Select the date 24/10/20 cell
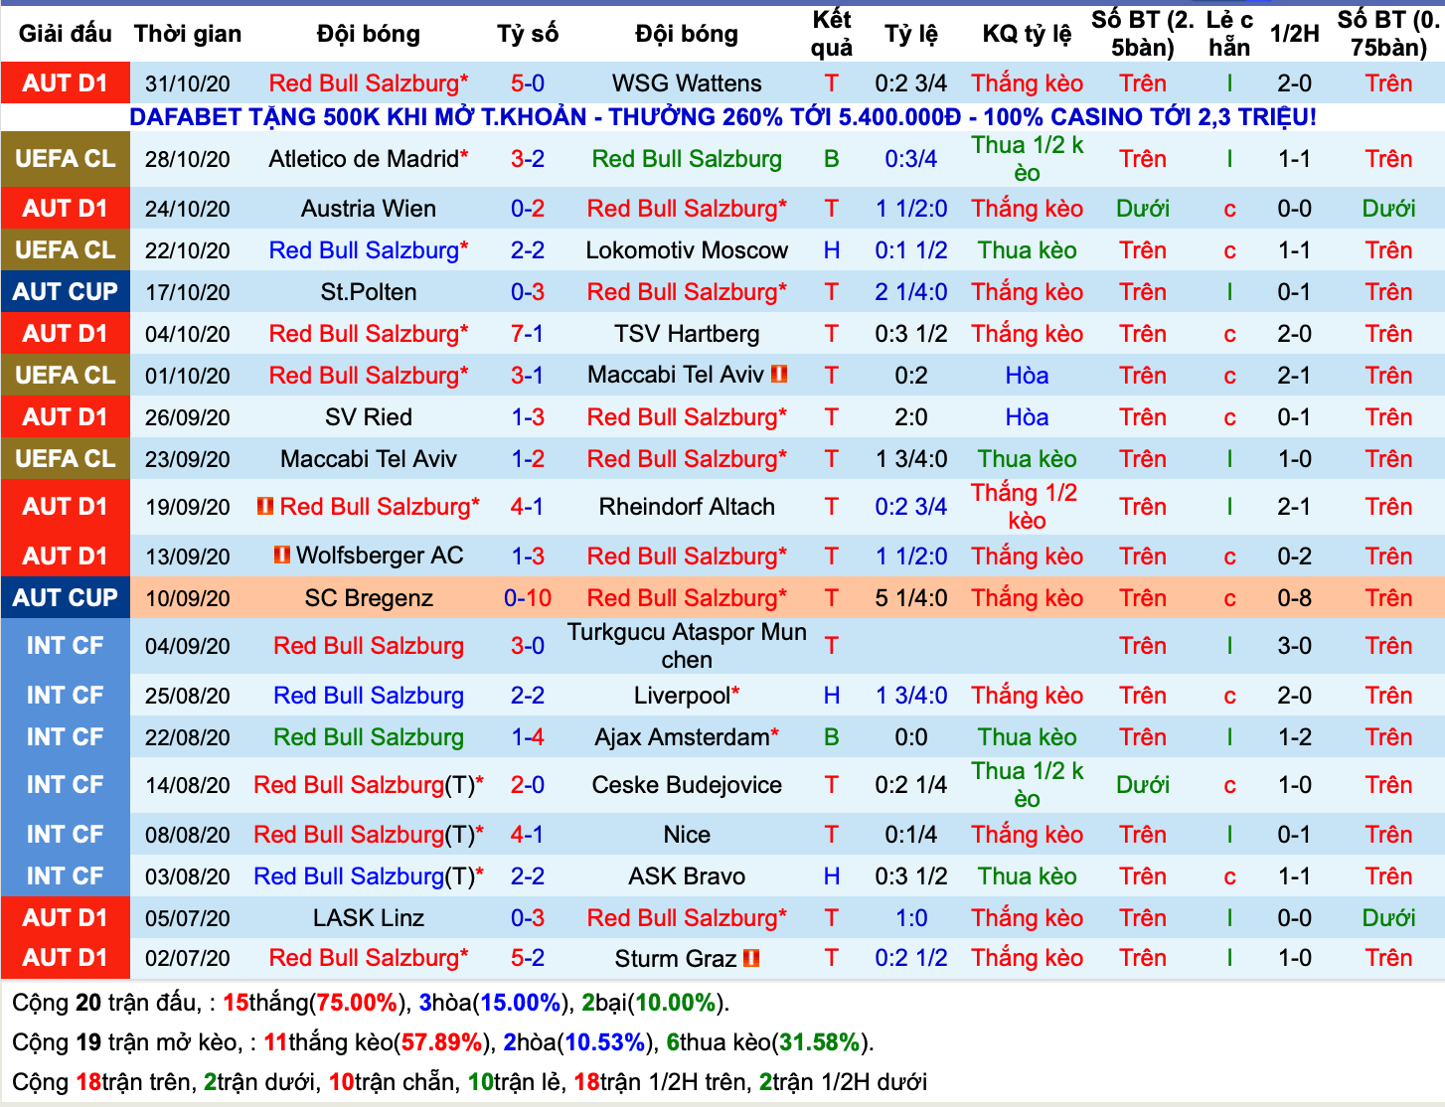This screenshot has height=1107, width=1445. click(188, 209)
